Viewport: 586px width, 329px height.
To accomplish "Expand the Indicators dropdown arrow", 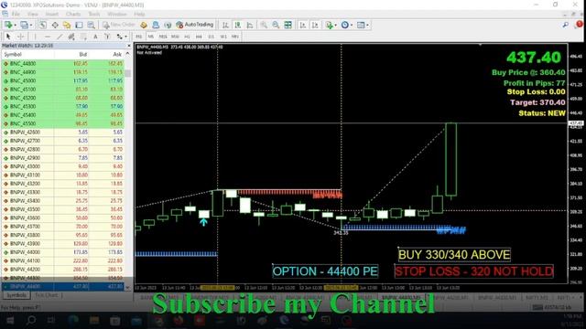I will [x=335, y=26].
